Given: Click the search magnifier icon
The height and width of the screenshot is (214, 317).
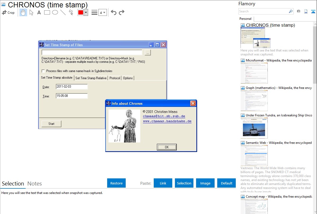Looking at the screenshot, I should pos(291,11).
